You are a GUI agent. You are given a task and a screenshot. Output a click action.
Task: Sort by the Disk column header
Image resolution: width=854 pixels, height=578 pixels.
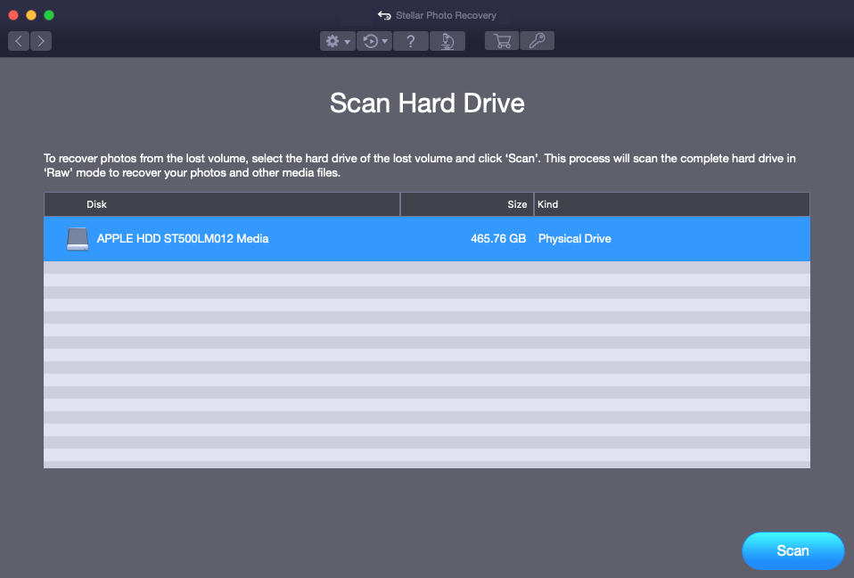[x=222, y=204]
